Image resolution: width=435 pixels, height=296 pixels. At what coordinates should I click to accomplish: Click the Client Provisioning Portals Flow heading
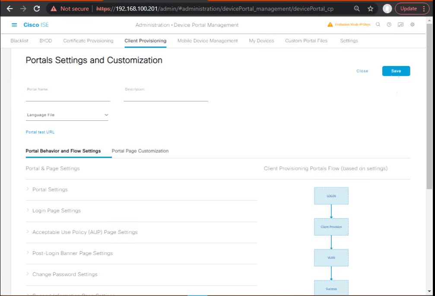pyautogui.click(x=326, y=169)
